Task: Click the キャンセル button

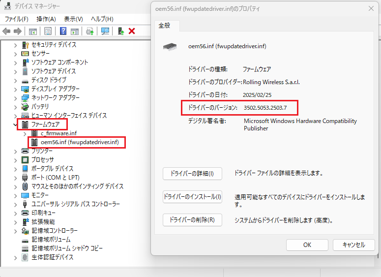Action: (x=354, y=245)
